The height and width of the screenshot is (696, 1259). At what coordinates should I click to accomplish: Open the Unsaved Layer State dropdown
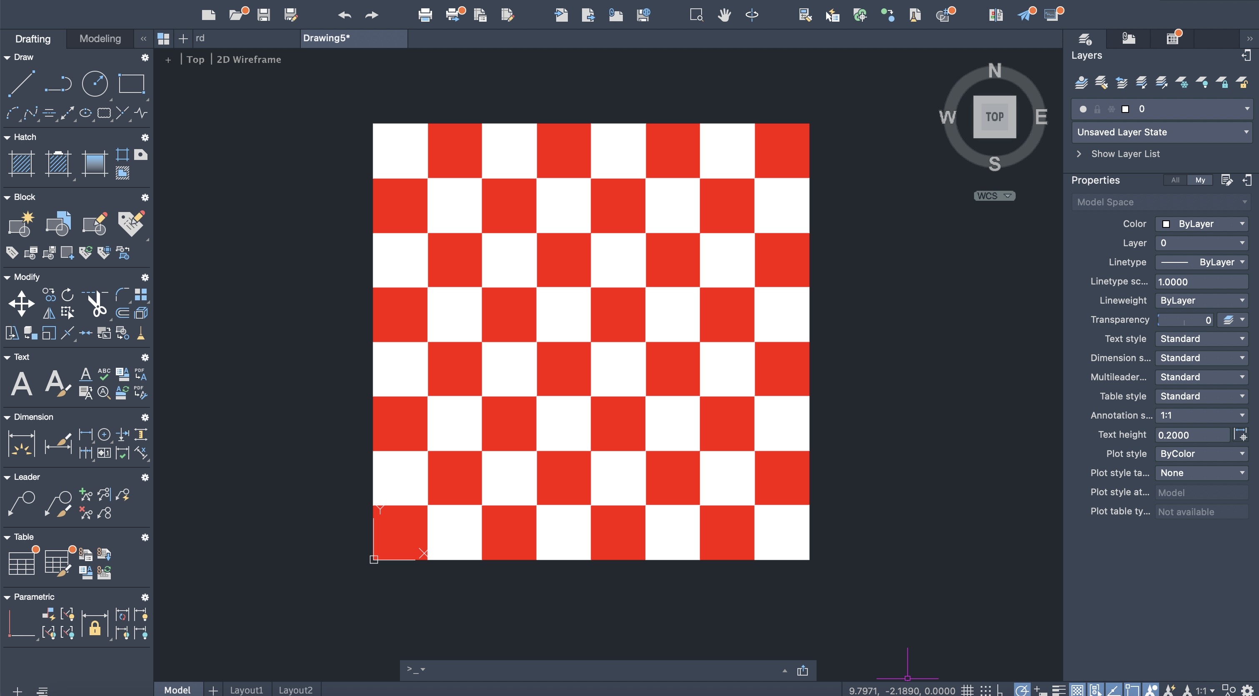pos(1162,132)
